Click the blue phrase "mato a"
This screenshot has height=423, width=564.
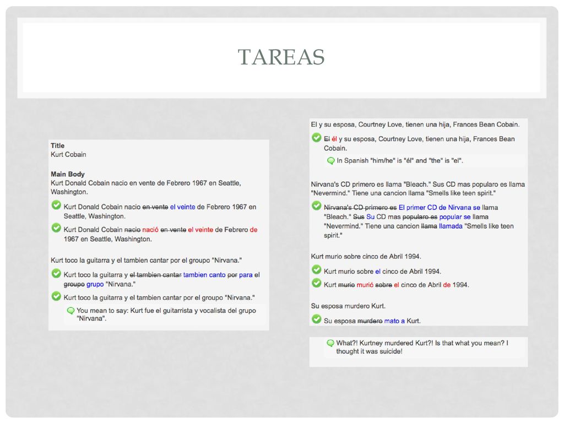point(394,321)
